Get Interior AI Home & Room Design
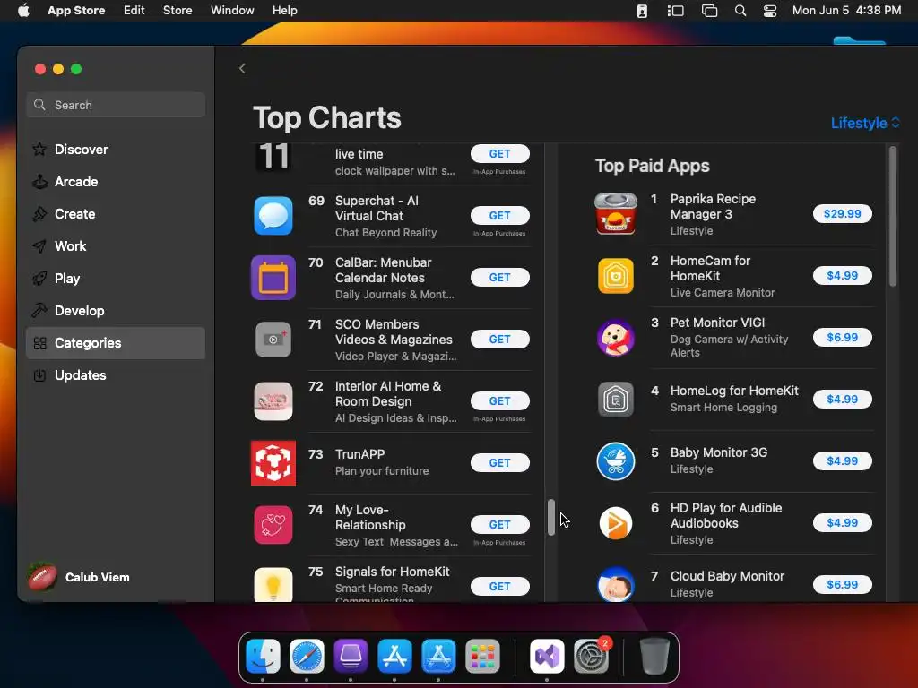 click(x=499, y=400)
